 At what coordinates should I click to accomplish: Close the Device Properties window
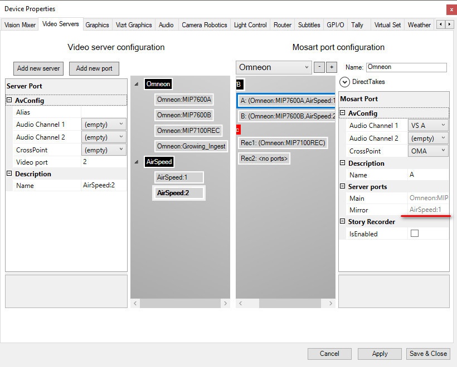coord(450,9)
